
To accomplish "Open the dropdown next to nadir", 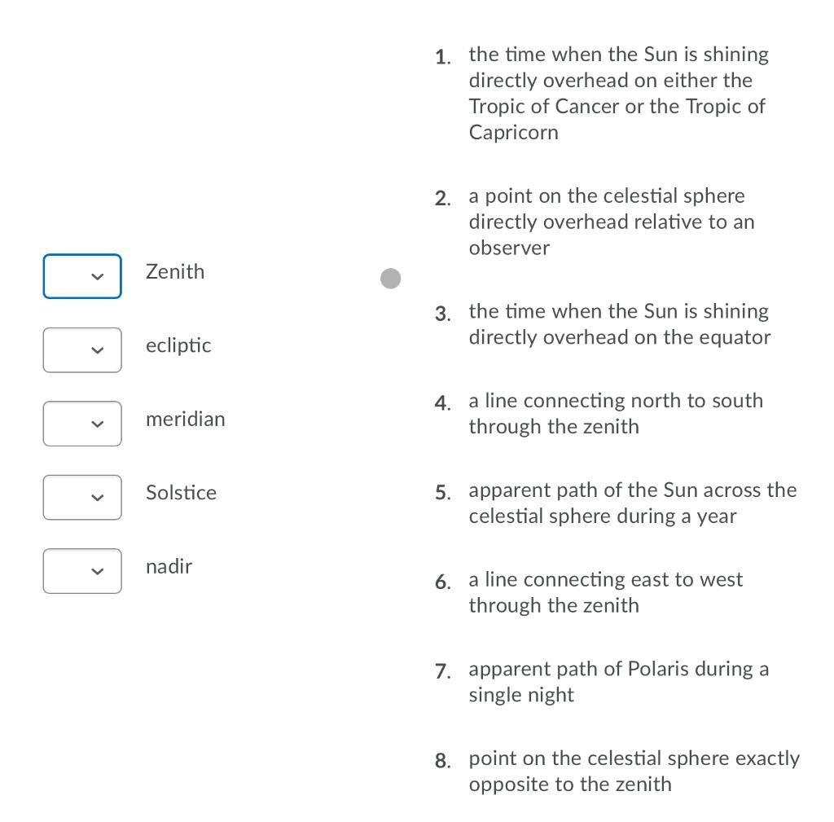I will coord(81,570).
